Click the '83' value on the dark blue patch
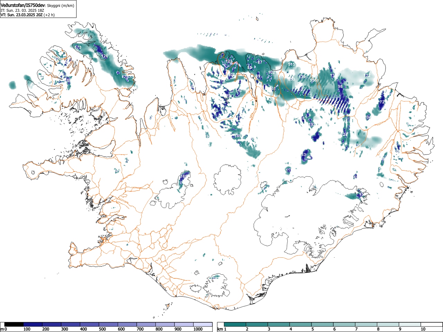This screenshot has height=332, width=443. pyautogui.click(x=304, y=155)
